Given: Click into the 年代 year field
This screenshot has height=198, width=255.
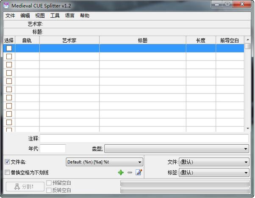Looking at the screenshot, I should tap(53, 148).
